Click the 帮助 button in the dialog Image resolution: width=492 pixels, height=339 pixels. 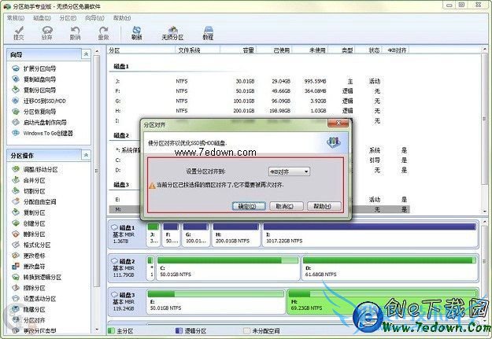(322, 206)
